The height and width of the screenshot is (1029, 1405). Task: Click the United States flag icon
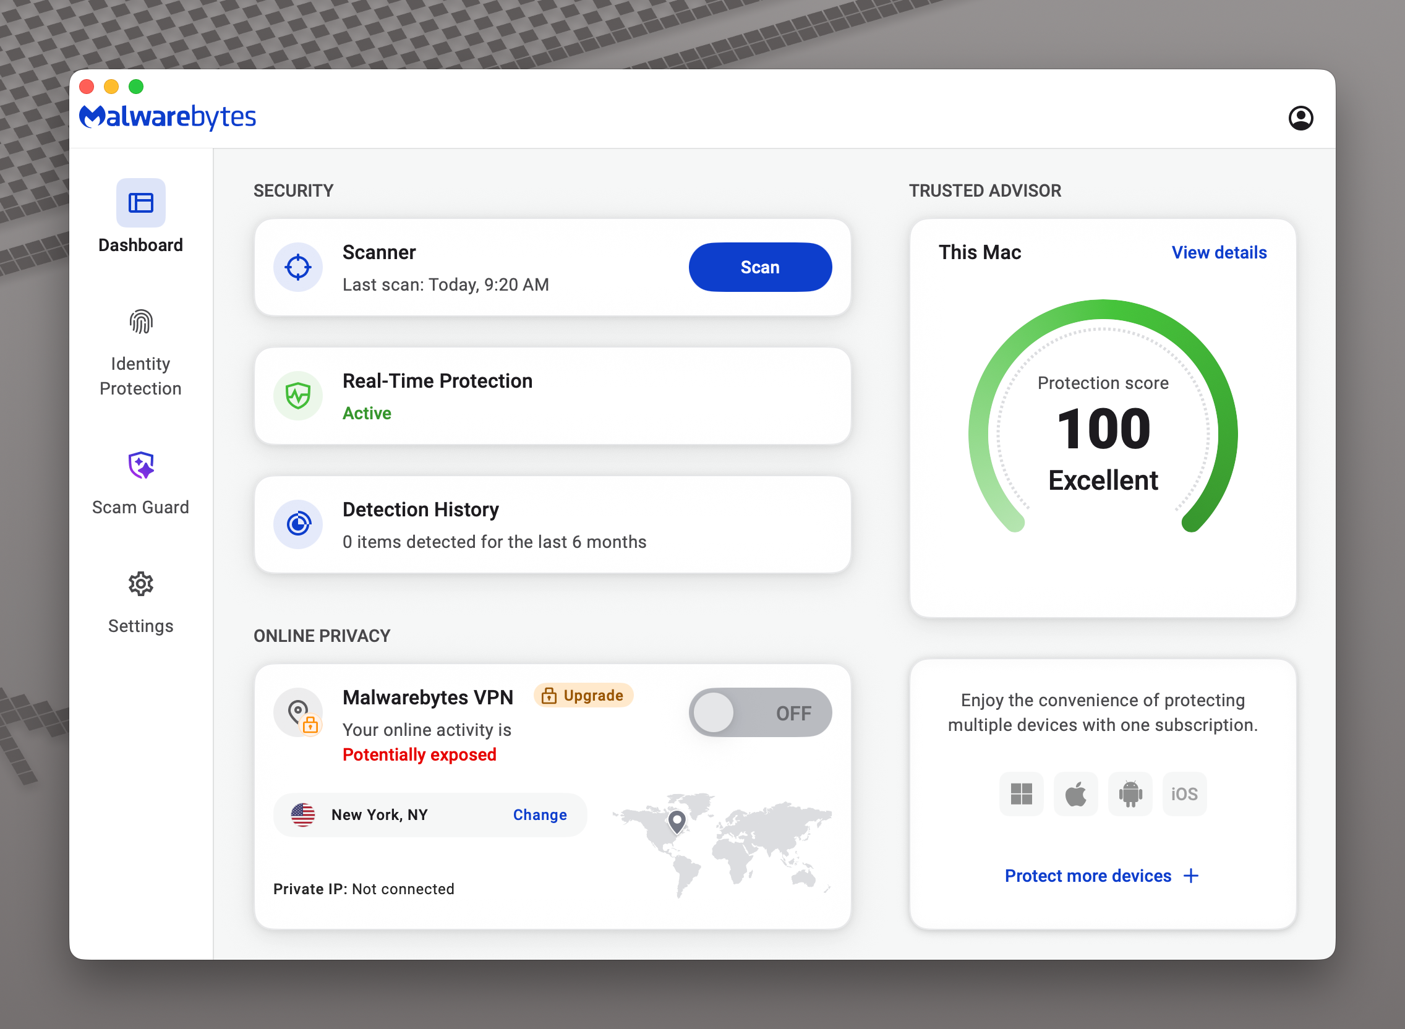[302, 815]
